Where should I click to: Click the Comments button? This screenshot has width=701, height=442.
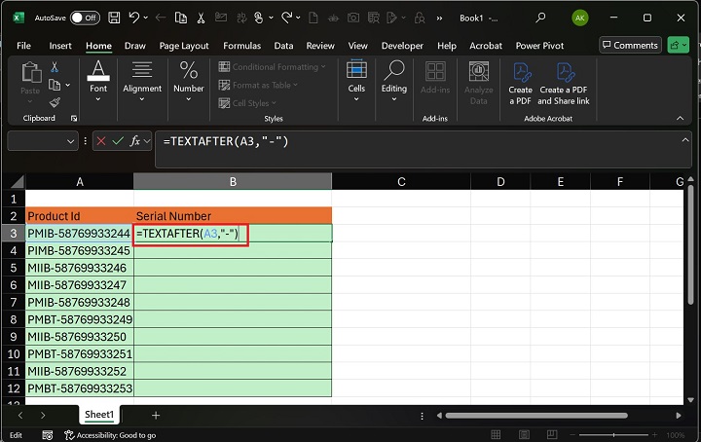click(x=629, y=46)
